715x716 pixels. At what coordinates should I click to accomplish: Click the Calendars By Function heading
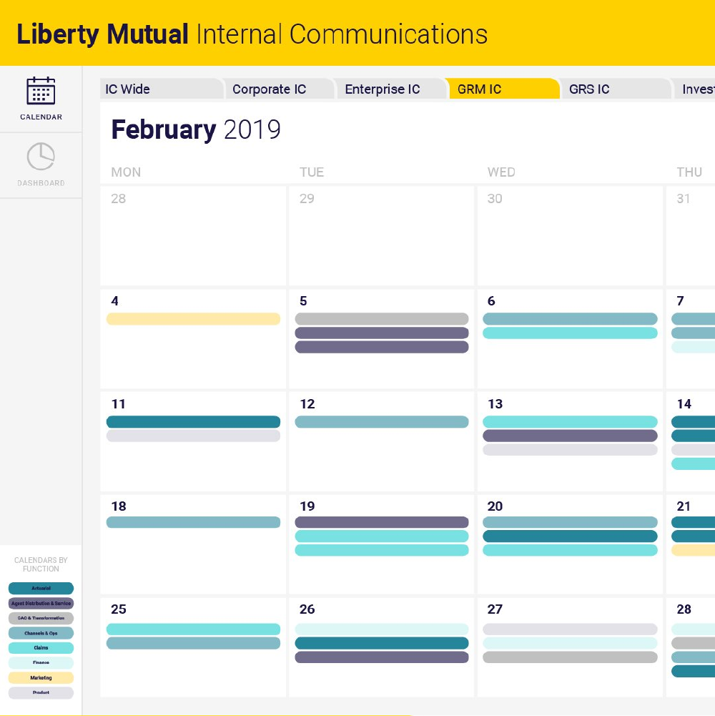click(x=41, y=564)
